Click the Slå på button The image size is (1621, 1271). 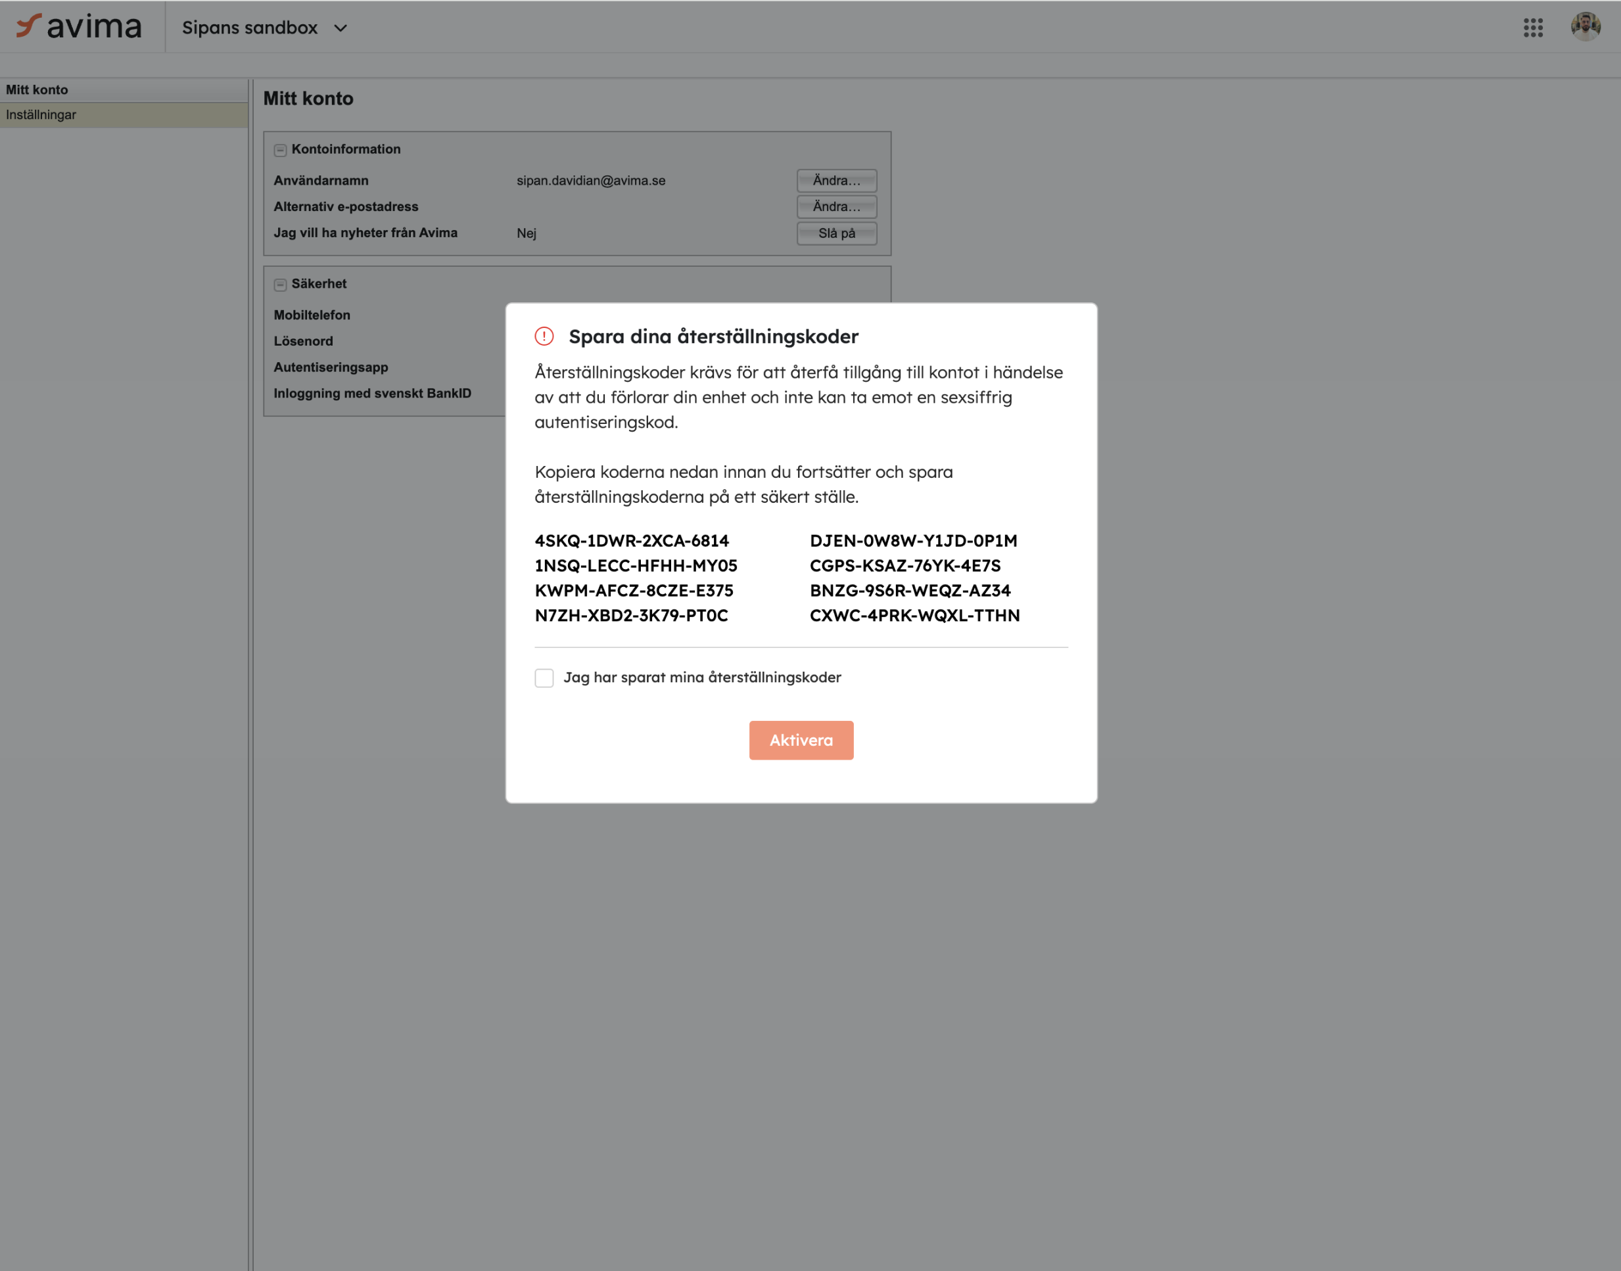[837, 233]
